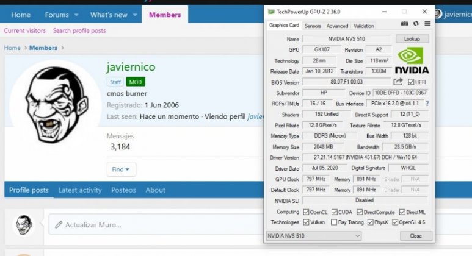Open the About profile tab

point(155,190)
